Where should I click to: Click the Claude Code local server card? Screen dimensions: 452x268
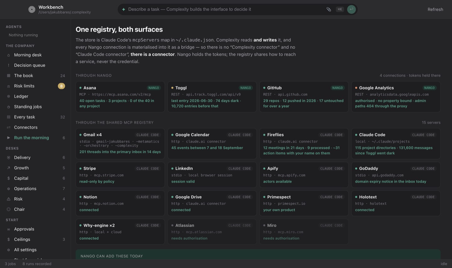pos(396,143)
